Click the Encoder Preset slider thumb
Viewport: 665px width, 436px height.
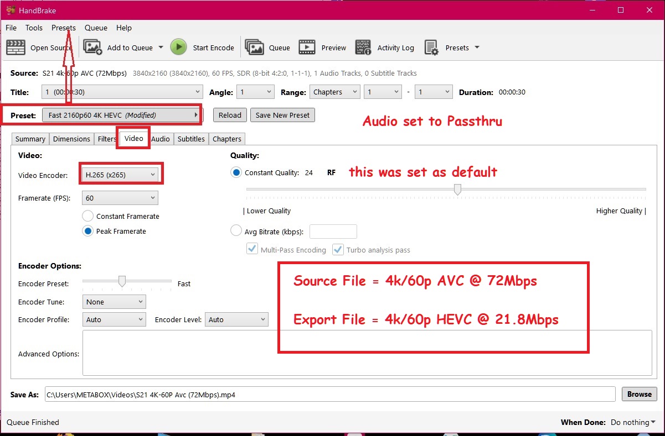coord(122,281)
